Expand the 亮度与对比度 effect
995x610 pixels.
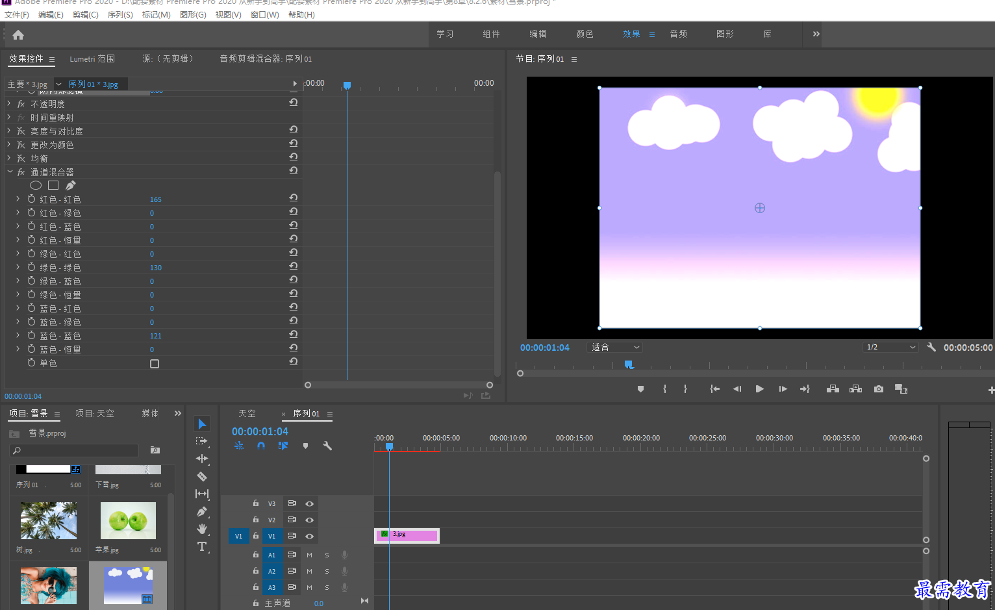click(9, 131)
